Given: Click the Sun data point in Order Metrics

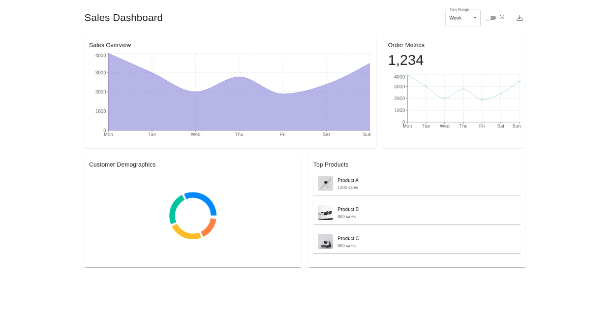Looking at the screenshot, I should [x=520, y=81].
